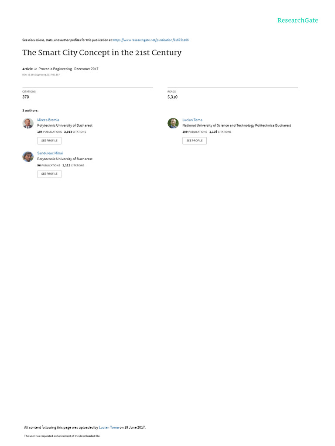The image size is (335, 446).
Task: Open the researchgate.net publication URL link
Action: pos(150,40)
